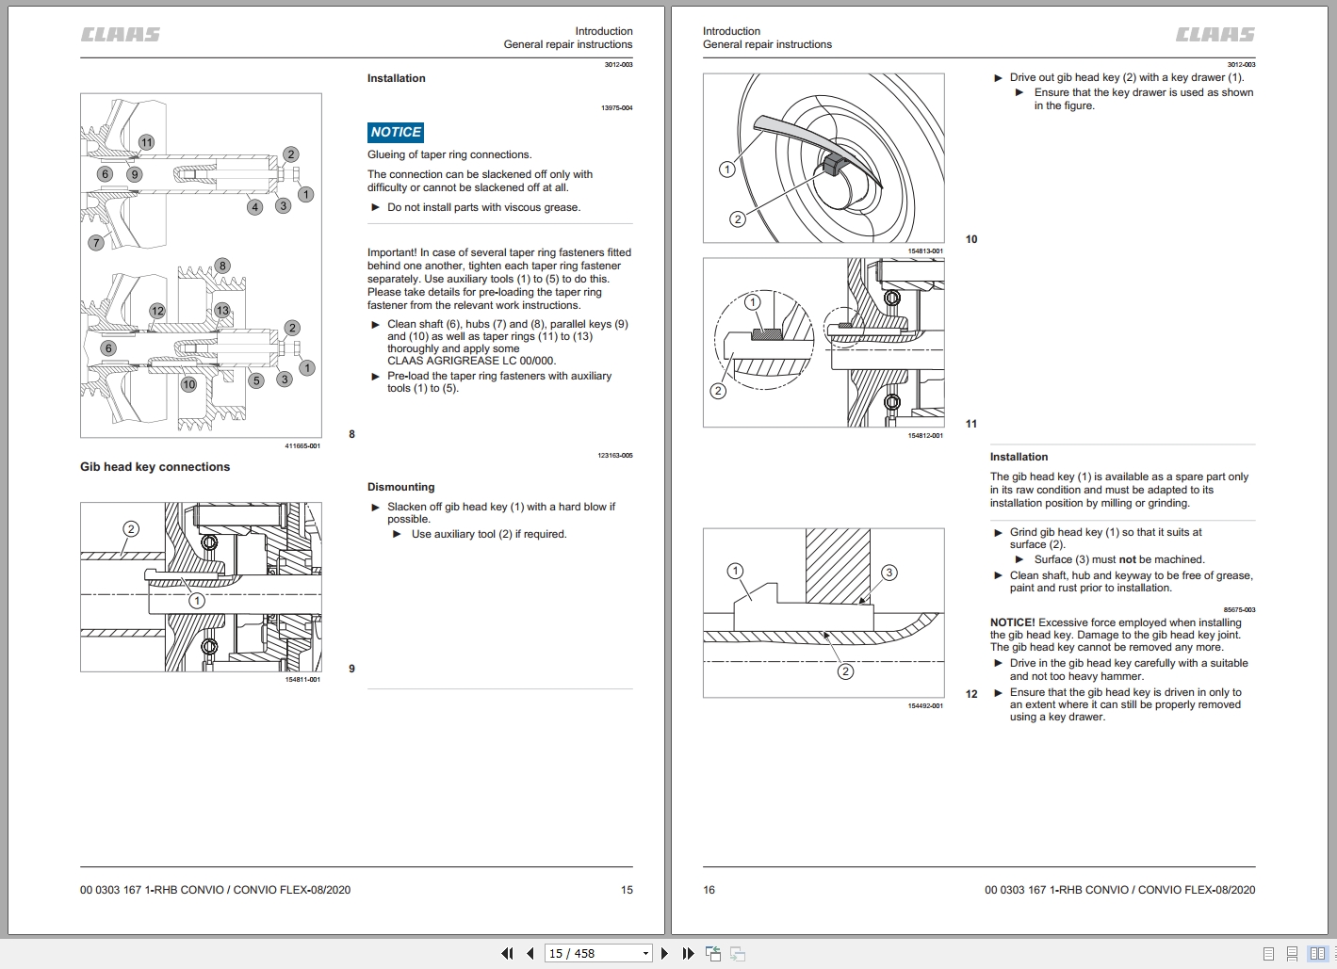The image size is (1337, 969).
Task: Toggle the highlighted two-page view mode
Action: click(x=1318, y=953)
